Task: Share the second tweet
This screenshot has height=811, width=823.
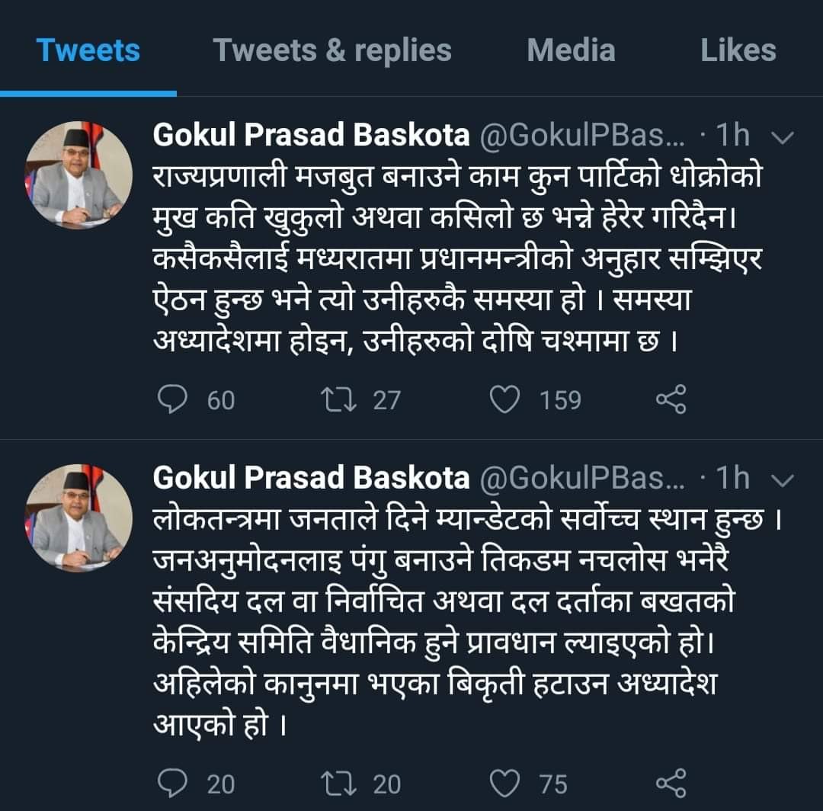Action: click(x=671, y=783)
